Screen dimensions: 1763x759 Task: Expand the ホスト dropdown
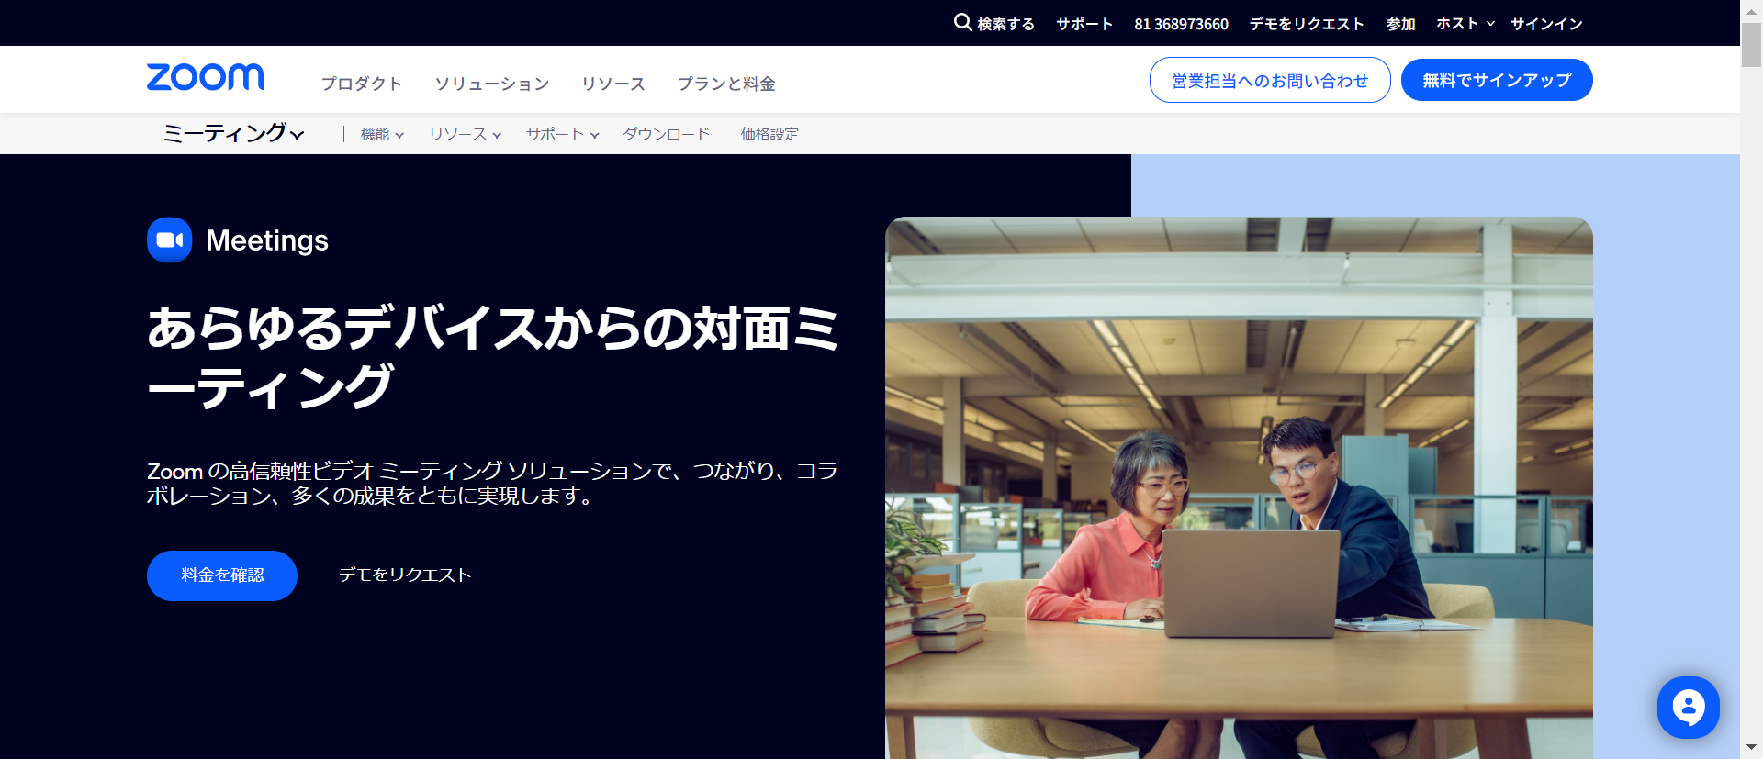(1465, 23)
